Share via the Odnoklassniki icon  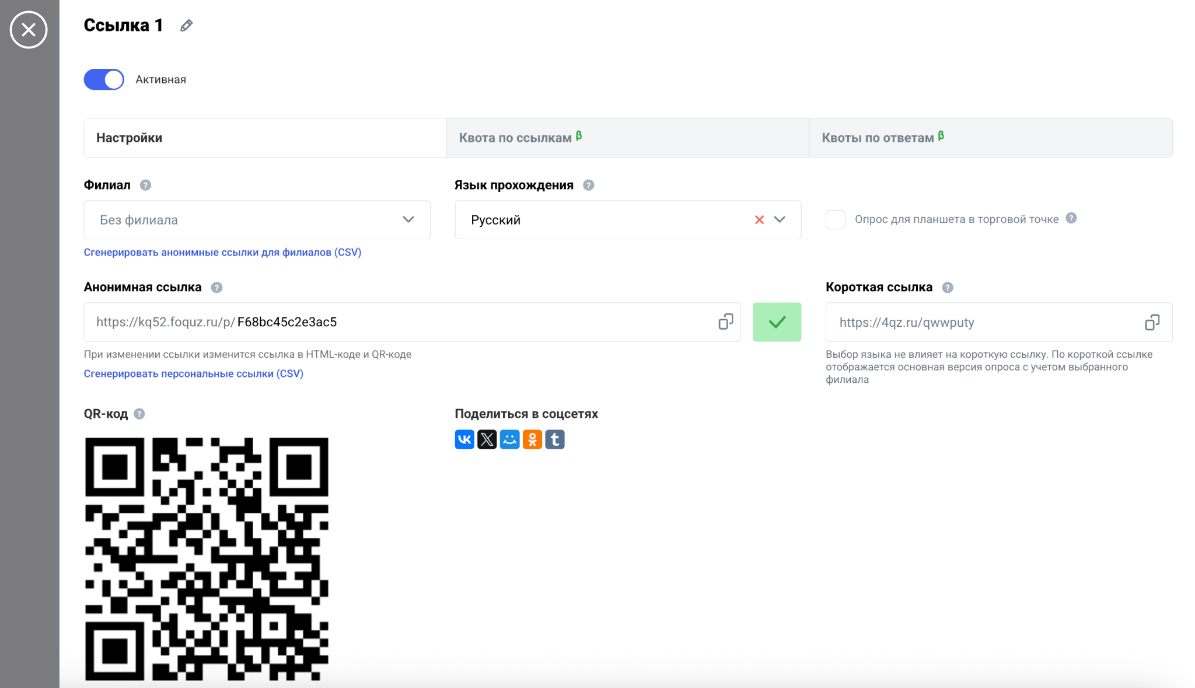click(532, 439)
